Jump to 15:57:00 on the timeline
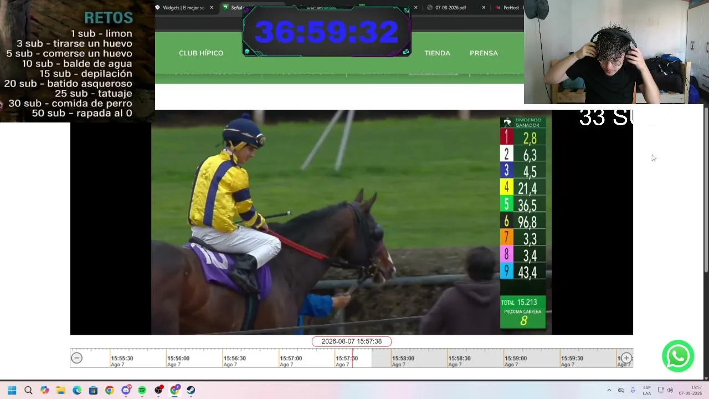 click(291, 359)
